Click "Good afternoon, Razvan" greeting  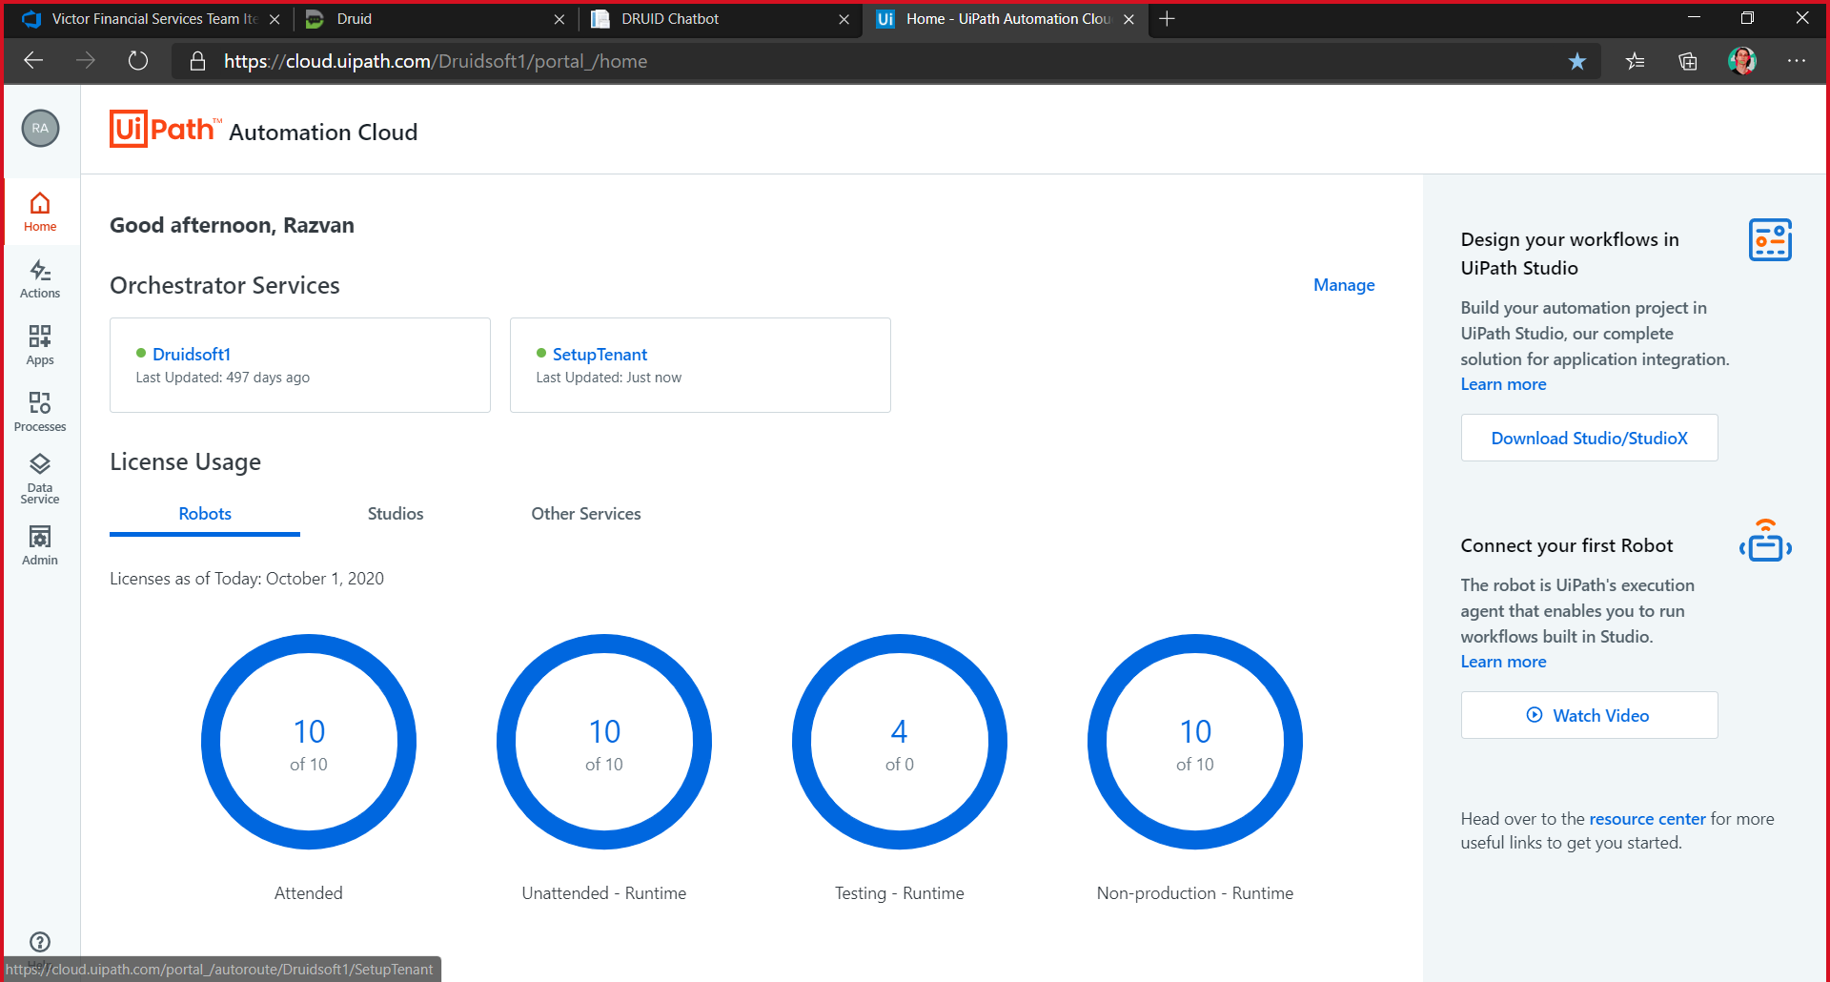pos(232,225)
